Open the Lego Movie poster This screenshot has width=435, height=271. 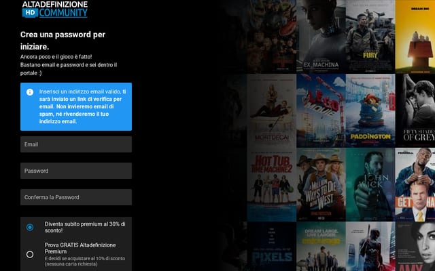click(x=321, y=110)
